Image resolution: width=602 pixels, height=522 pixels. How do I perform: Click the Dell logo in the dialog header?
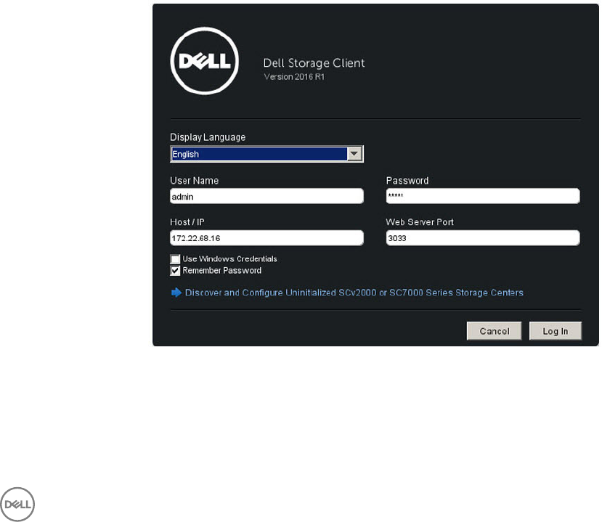click(205, 61)
